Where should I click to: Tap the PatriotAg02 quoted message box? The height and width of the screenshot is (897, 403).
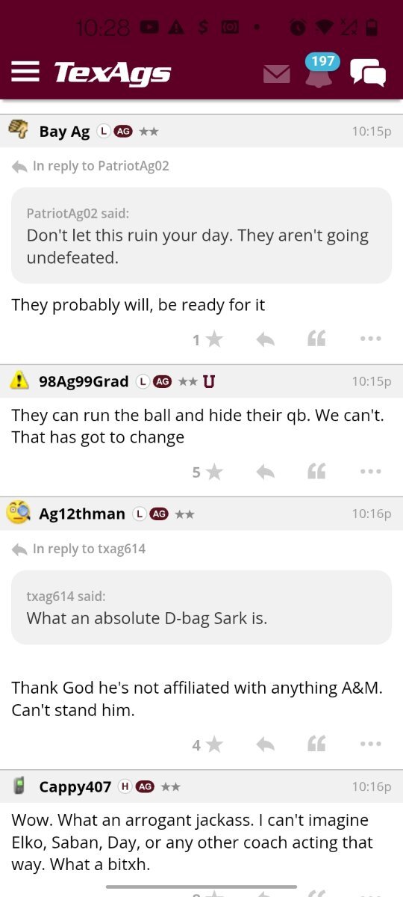coord(201,235)
